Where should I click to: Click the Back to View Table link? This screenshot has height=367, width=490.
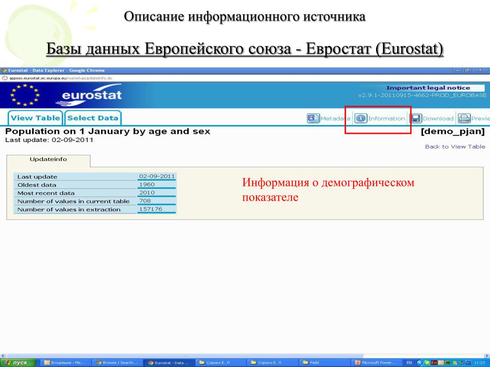(455, 147)
